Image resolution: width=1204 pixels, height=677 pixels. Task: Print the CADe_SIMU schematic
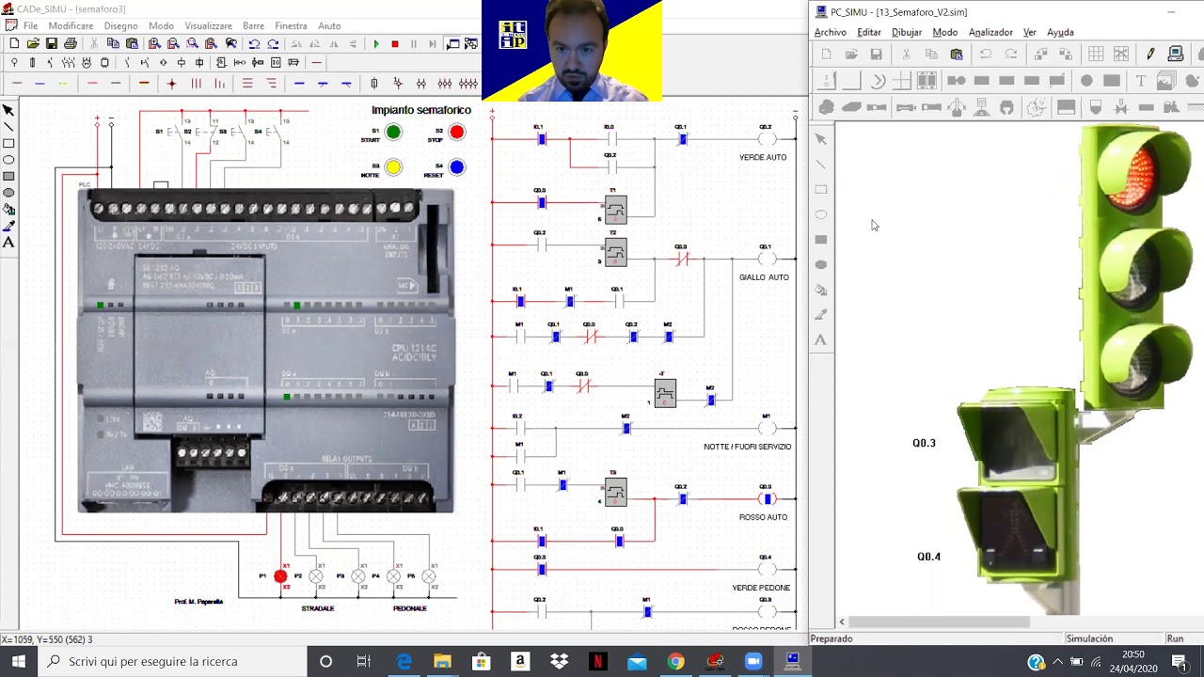point(71,44)
